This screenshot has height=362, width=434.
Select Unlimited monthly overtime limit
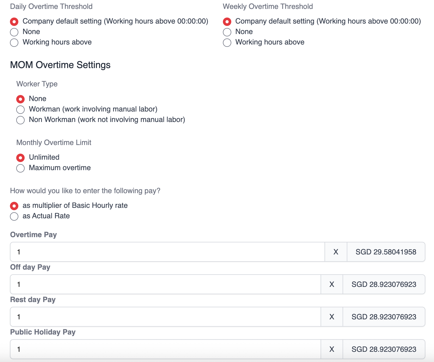tap(20, 158)
